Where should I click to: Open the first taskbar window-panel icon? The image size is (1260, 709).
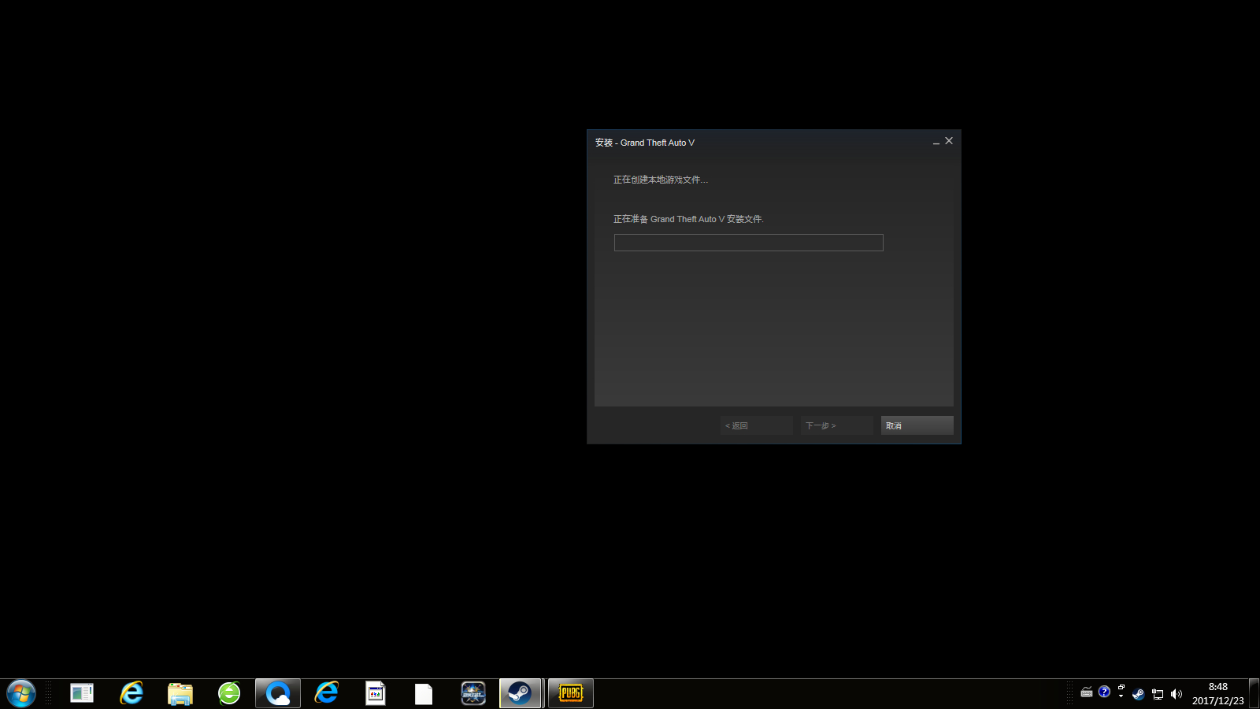[82, 693]
